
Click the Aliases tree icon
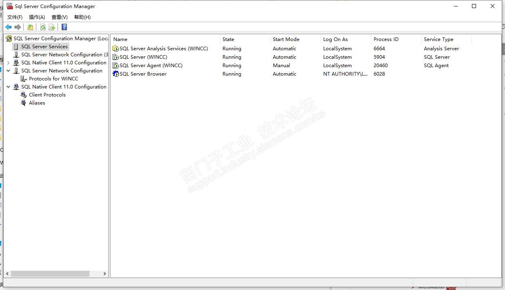[x=24, y=103]
